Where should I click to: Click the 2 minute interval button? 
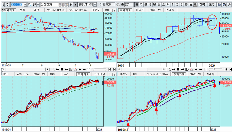click(177, 5)
